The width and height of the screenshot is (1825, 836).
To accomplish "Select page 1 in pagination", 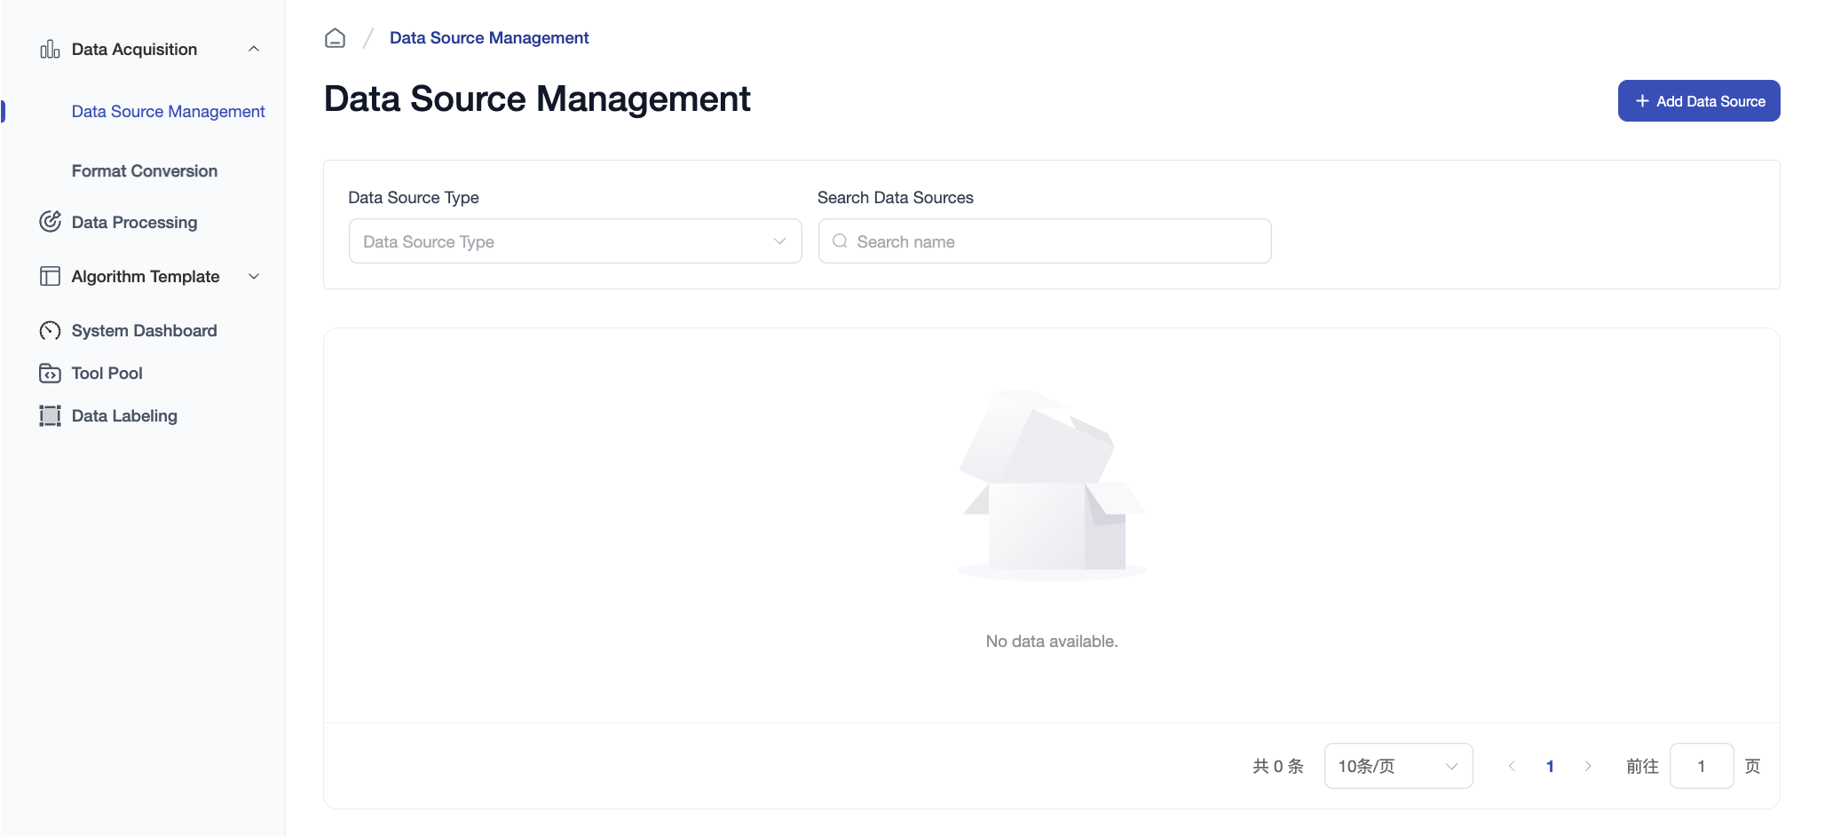I will pyautogui.click(x=1550, y=766).
